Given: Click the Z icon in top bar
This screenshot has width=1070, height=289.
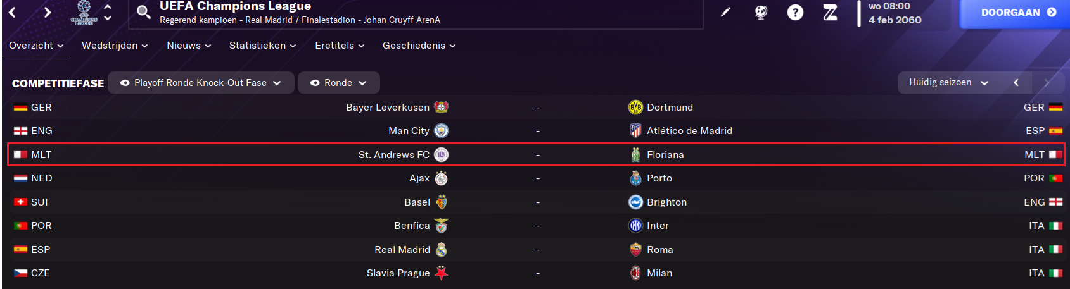Looking at the screenshot, I should (x=830, y=12).
